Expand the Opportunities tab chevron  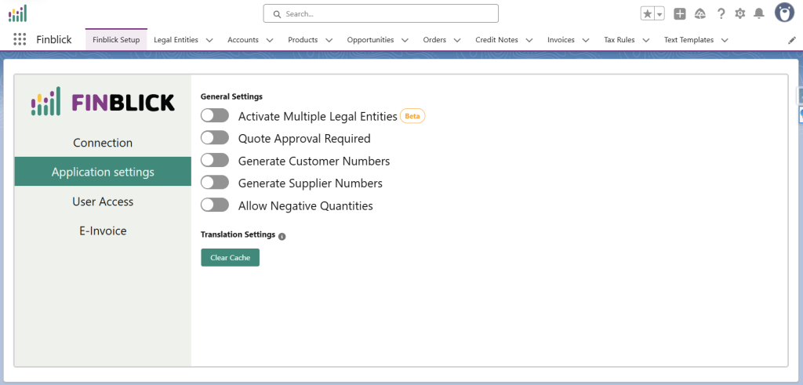click(405, 40)
